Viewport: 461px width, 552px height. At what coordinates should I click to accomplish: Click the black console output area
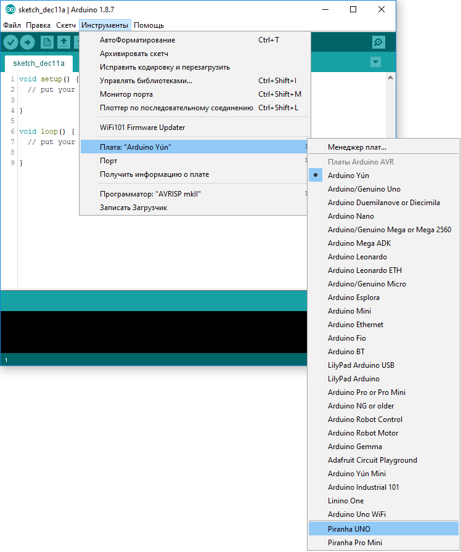click(153, 332)
